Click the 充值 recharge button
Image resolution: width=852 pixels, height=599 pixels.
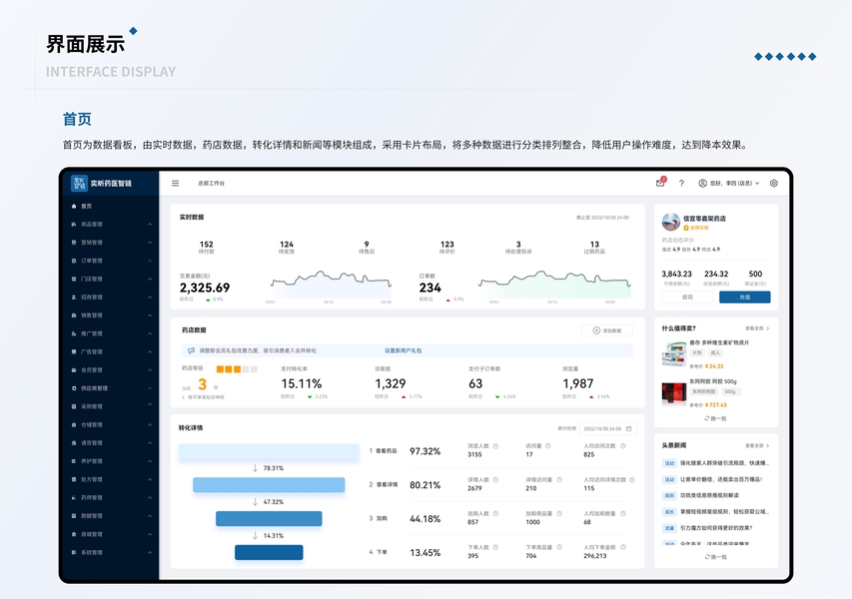(x=744, y=298)
